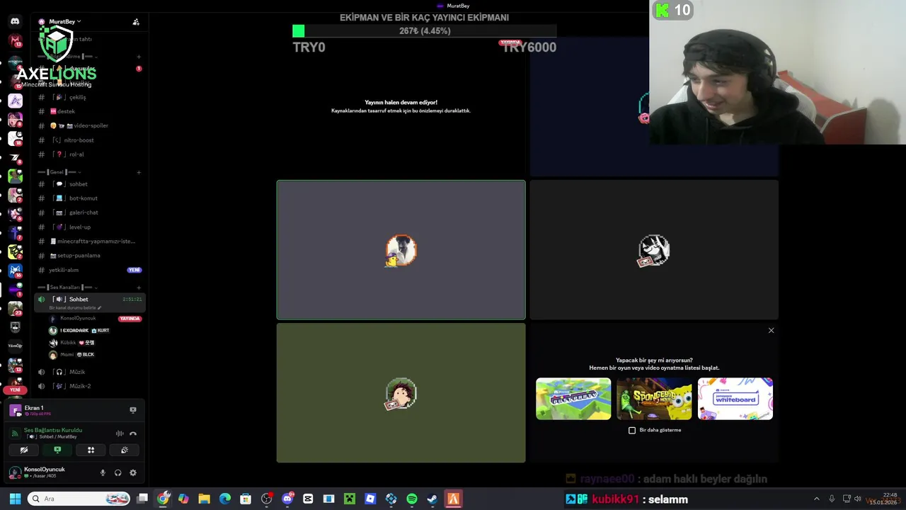906x510 pixels.
Task: Open Discord from the taskbar
Action: 287,499
